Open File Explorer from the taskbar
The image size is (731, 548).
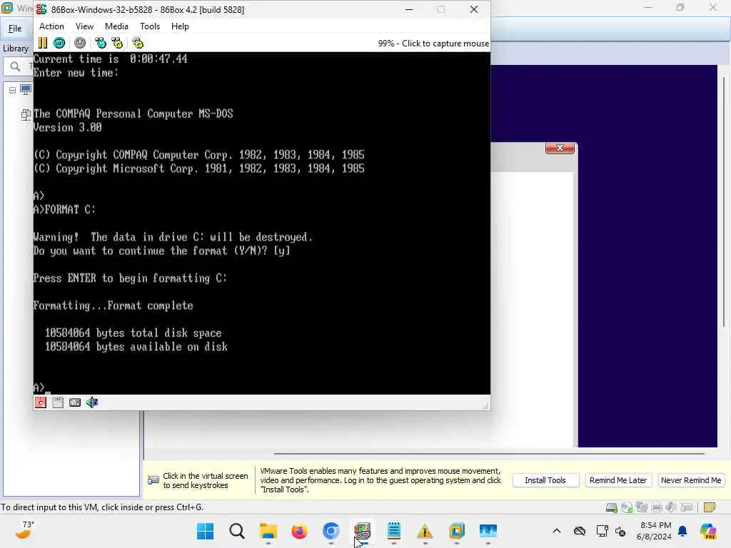click(x=268, y=531)
